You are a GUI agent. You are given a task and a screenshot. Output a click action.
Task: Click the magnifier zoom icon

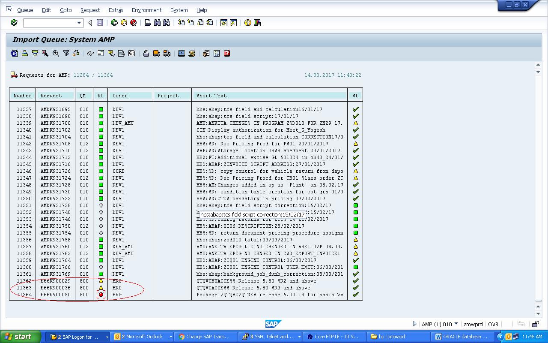coord(56,53)
